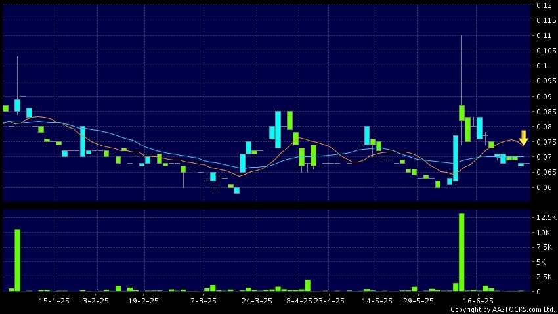Select the 16-6-25 date label

(x=478, y=301)
